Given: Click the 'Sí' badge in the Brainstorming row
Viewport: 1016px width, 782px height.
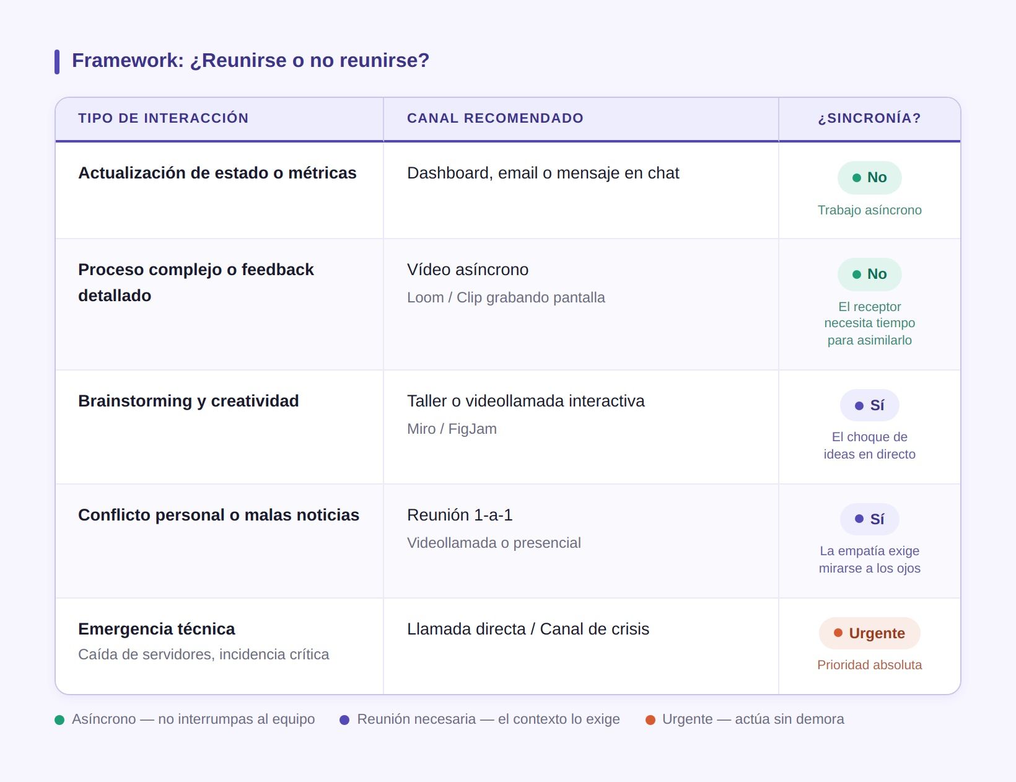Looking at the screenshot, I should click(x=869, y=406).
